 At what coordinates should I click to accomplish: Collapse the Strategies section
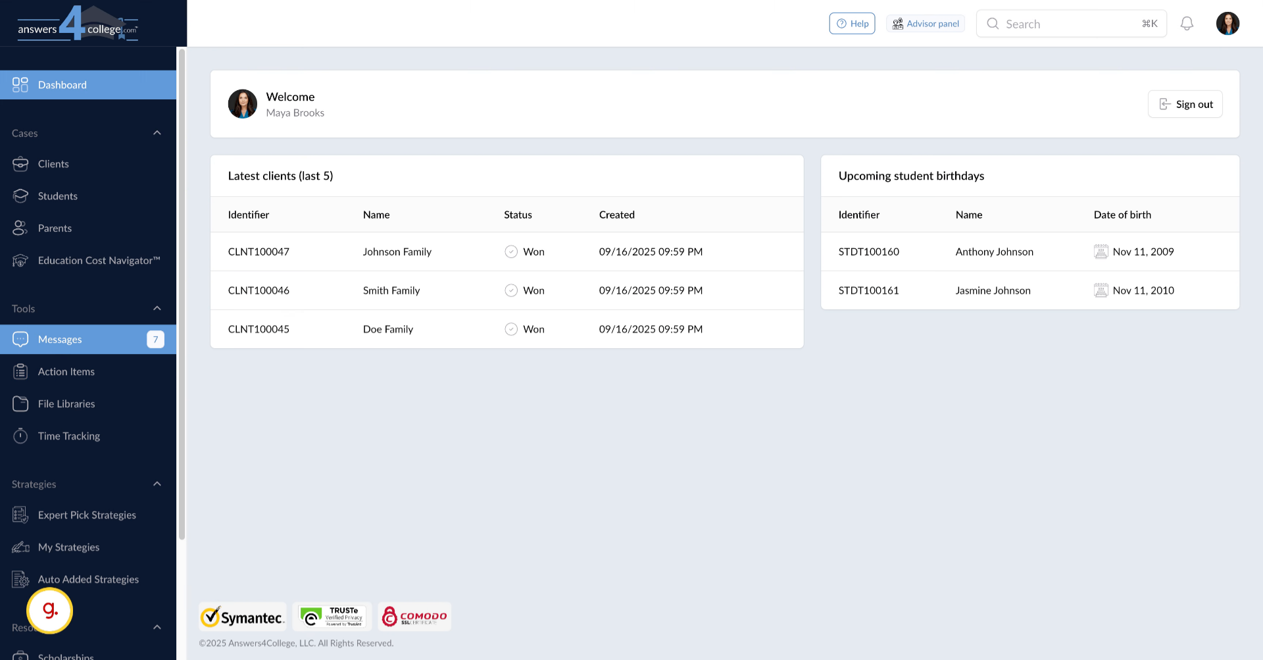[x=157, y=484]
